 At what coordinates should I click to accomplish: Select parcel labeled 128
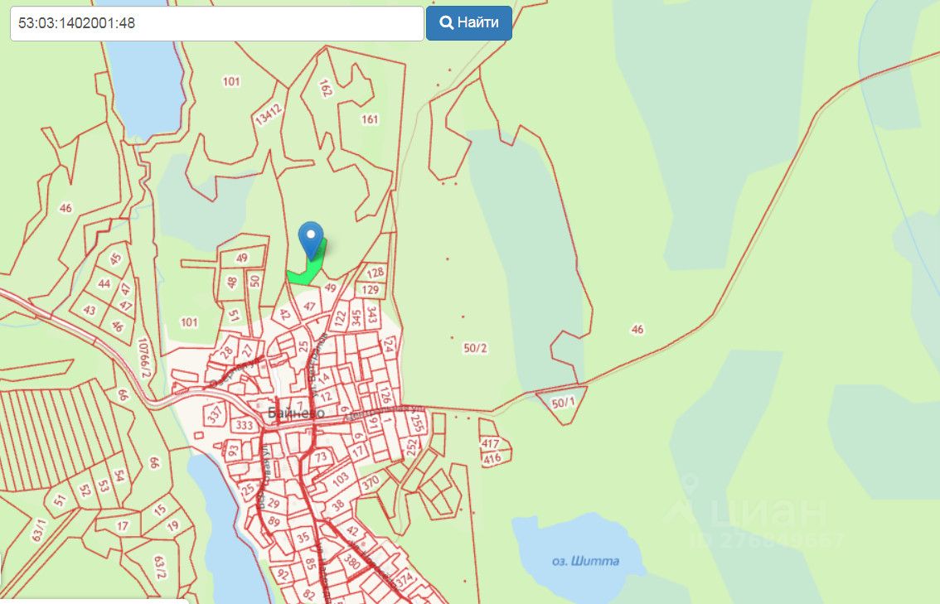tap(376, 273)
